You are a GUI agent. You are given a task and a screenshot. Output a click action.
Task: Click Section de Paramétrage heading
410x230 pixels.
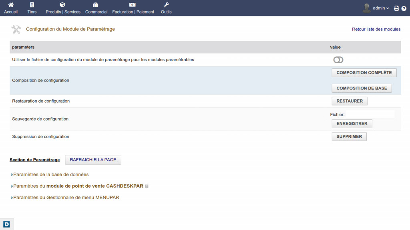34,160
